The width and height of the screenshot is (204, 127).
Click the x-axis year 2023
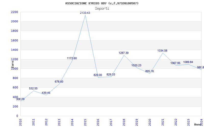point(189,122)
